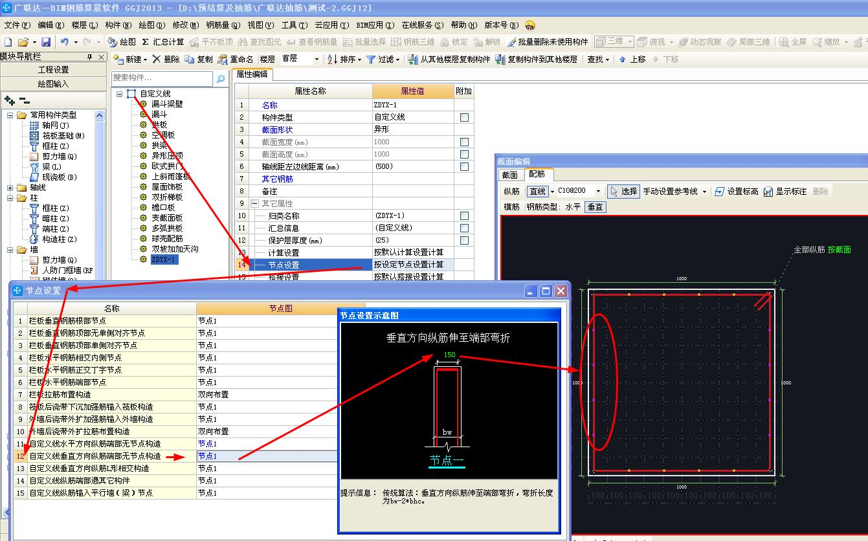Click 复制构件到其他楼层 button

(536, 60)
